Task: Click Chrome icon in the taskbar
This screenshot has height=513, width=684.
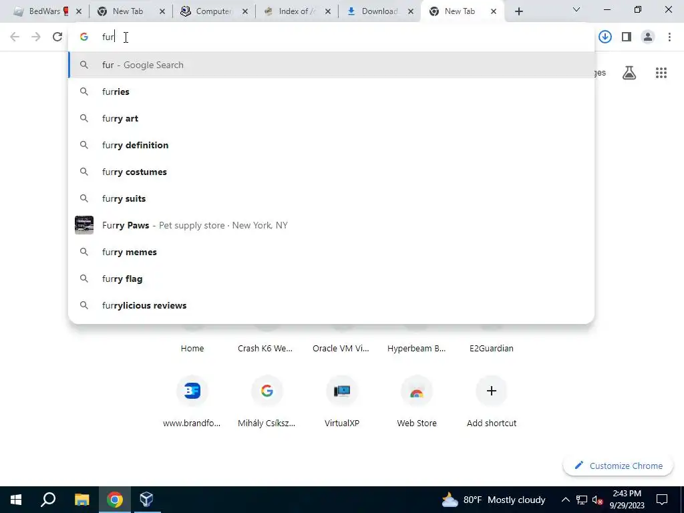Action: (x=114, y=500)
